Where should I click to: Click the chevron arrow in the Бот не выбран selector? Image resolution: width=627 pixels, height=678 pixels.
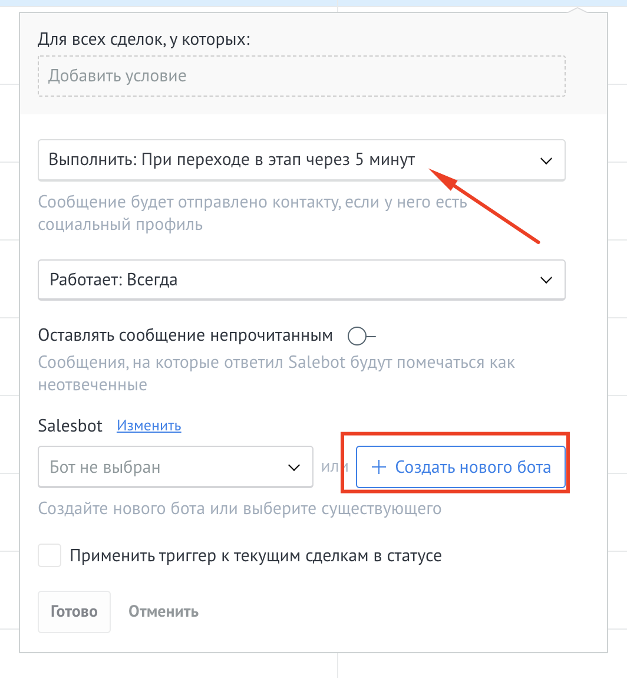(293, 468)
